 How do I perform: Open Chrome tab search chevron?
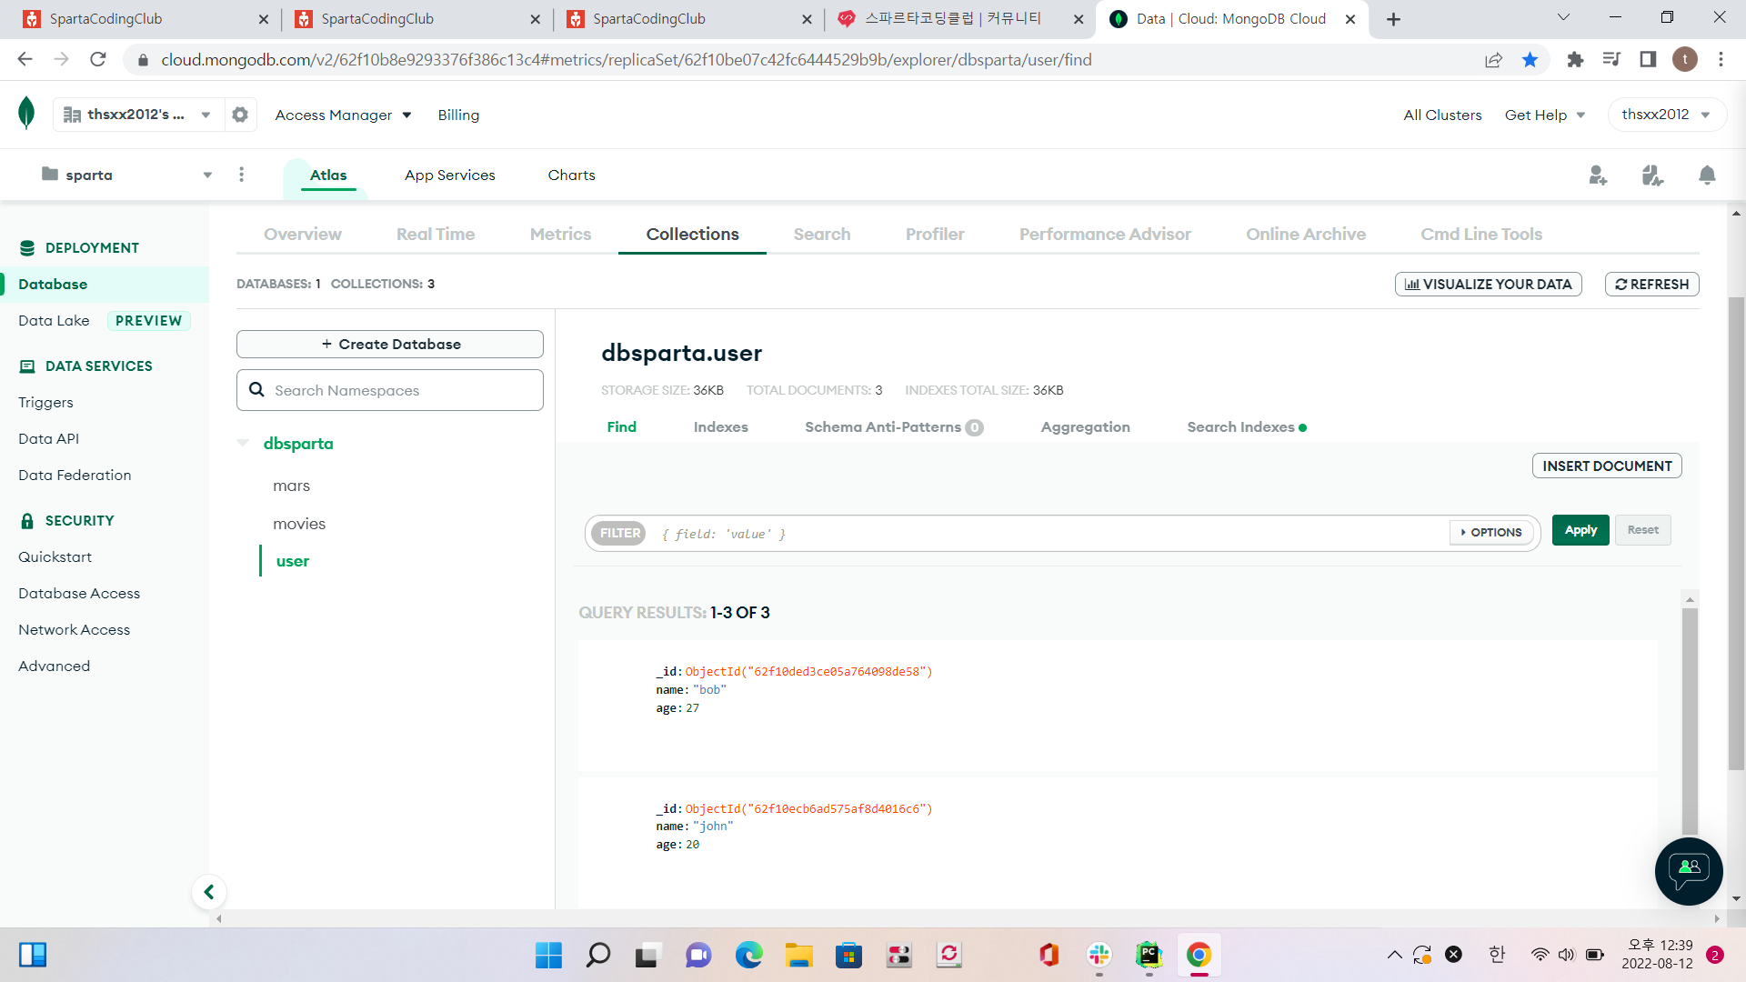[x=1563, y=17]
